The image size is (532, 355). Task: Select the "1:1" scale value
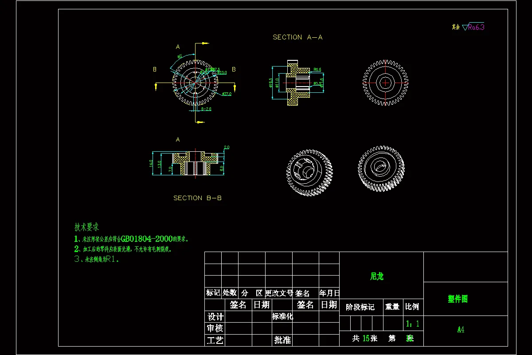point(413,324)
